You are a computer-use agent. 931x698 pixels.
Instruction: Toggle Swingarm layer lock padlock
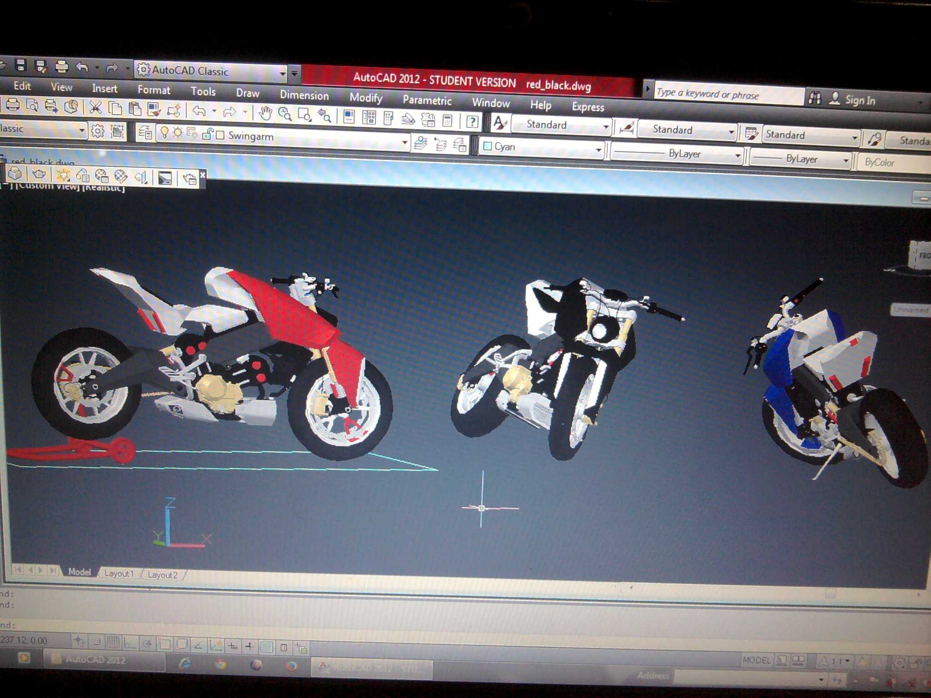coord(207,134)
